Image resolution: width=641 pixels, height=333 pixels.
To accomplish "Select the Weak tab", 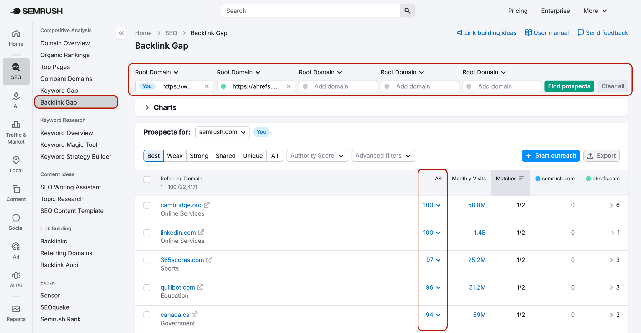I will 175,156.
